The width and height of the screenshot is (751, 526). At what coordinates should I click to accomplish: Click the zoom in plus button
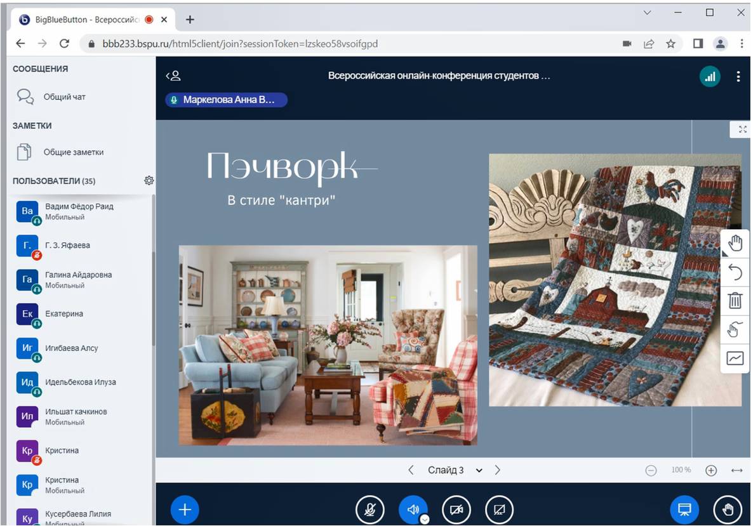[711, 470]
